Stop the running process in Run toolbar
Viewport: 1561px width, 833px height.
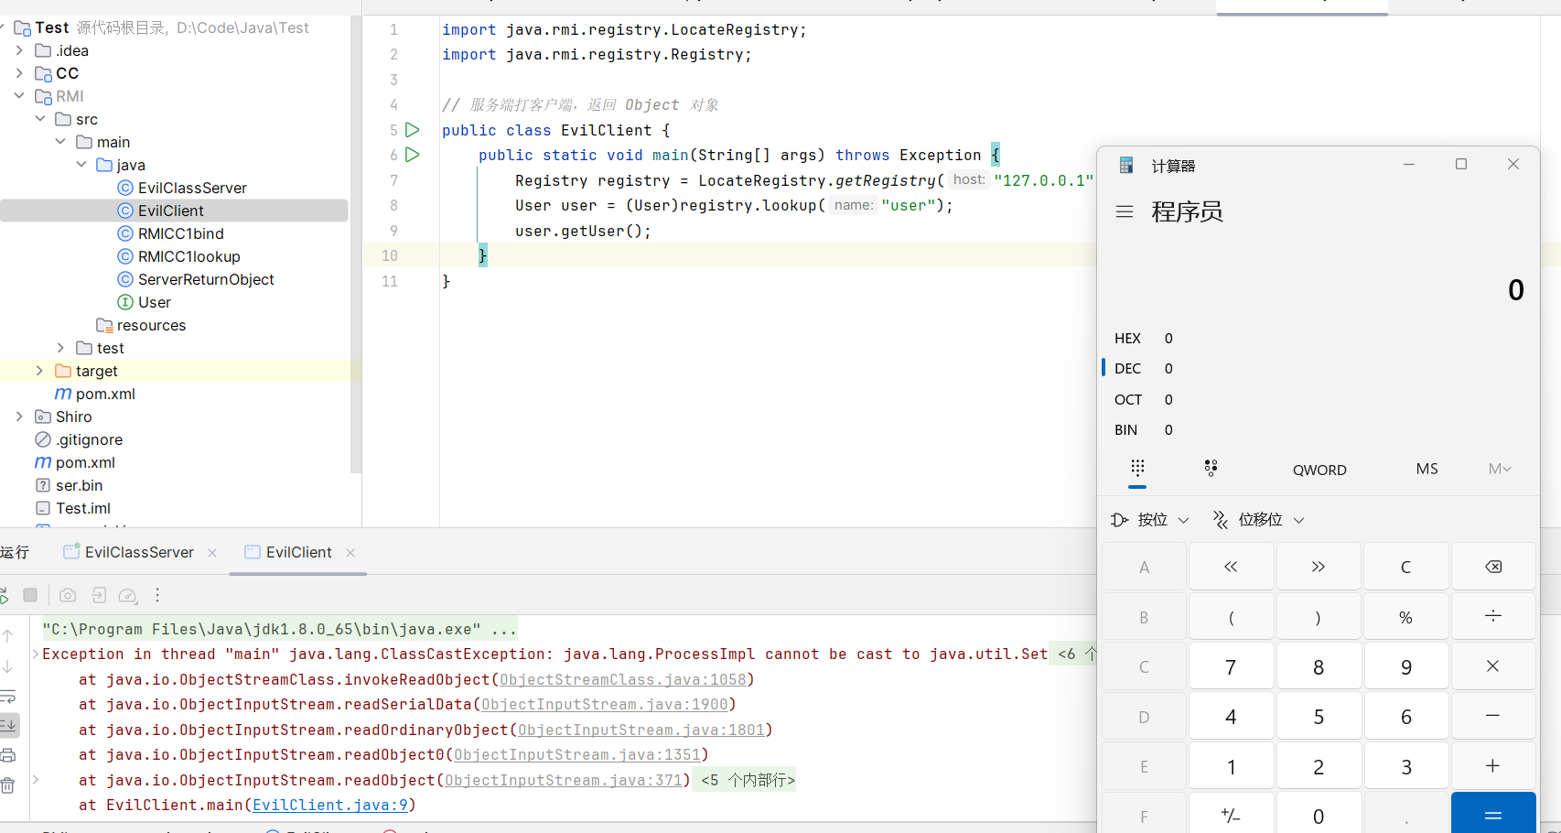pos(30,595)
